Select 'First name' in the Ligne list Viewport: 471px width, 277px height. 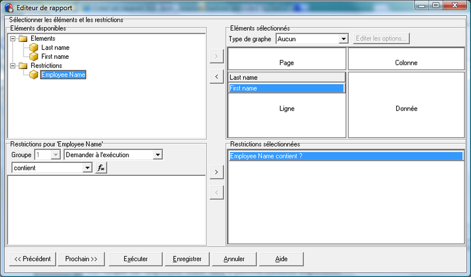(x=286, y=88)
